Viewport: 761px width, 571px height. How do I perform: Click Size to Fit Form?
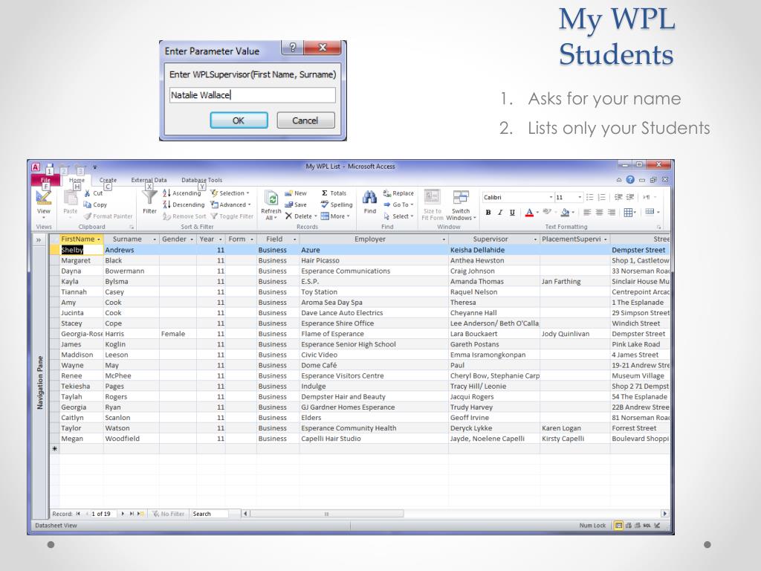432,205
